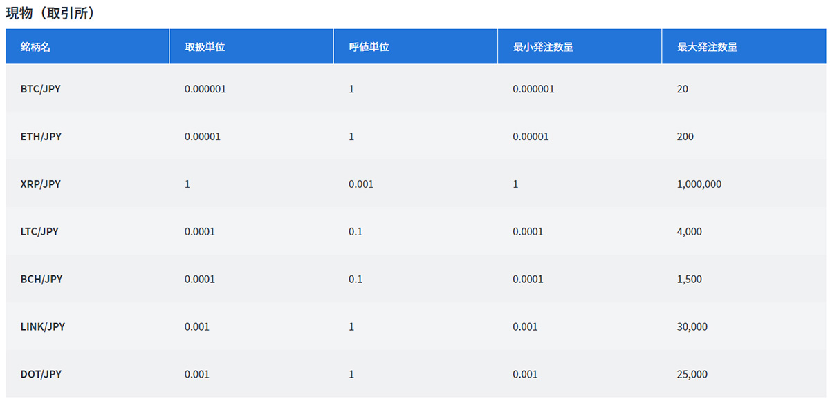Viewport: 830px width, 401px height.
Task: Click LINK/JPY max quantity 30,000
Action: tap(692, 326)
